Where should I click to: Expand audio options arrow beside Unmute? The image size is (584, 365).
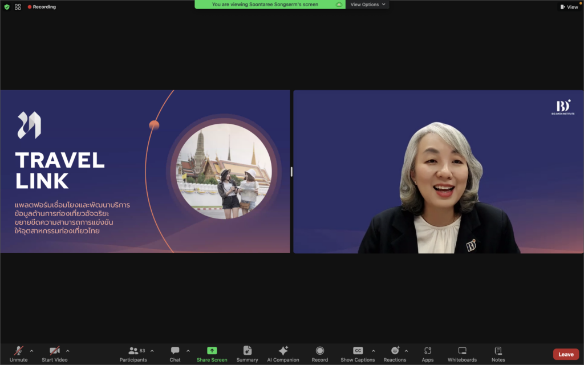pyautogui.click(x=31, y=351)
